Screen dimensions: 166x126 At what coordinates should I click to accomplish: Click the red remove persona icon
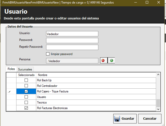pos(103,61)
